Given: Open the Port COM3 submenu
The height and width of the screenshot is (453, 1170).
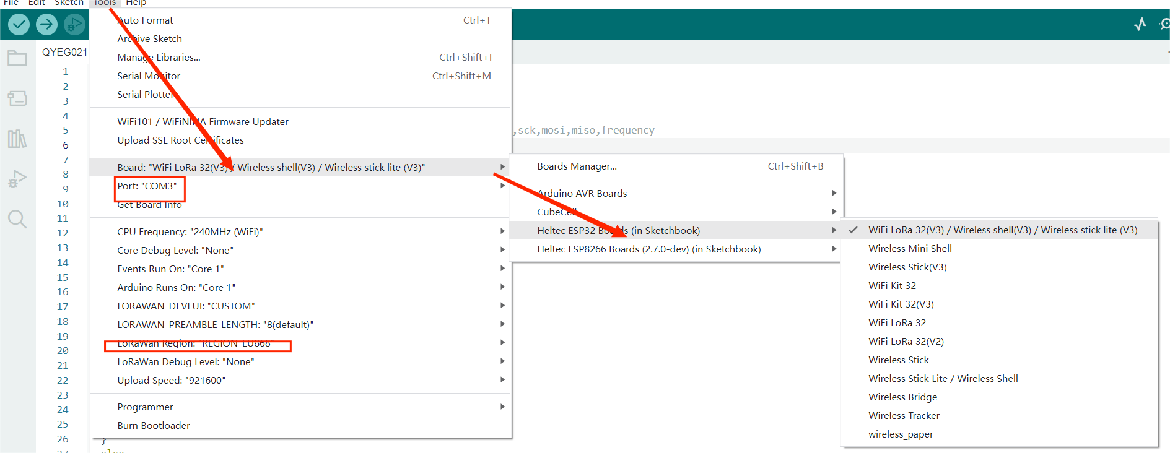Looking at the screenshot, I should click(x=147, y=186).
